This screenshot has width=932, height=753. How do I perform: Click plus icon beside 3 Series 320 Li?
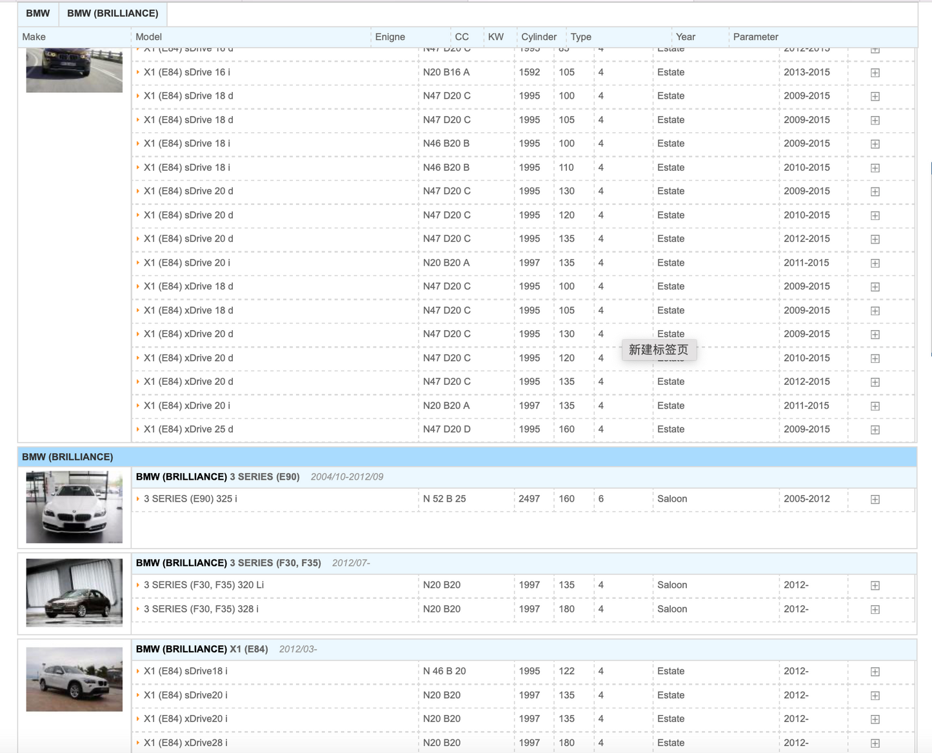point(875,585)
